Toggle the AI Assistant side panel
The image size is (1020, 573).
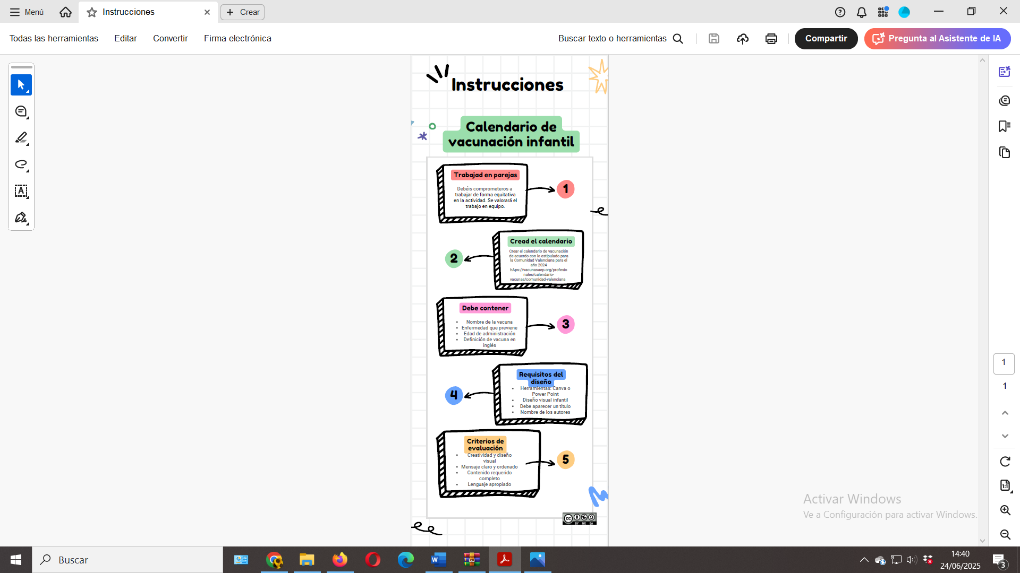click(1005, 72)
